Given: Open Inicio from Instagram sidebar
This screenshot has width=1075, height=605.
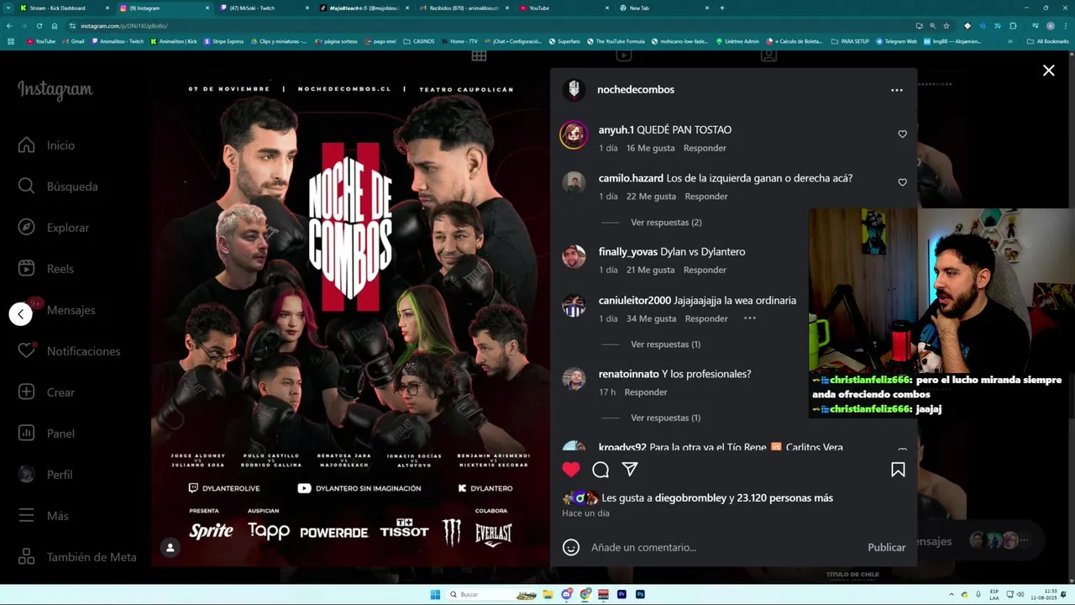Looking at the screenshot, I should [x=46, y=145].
